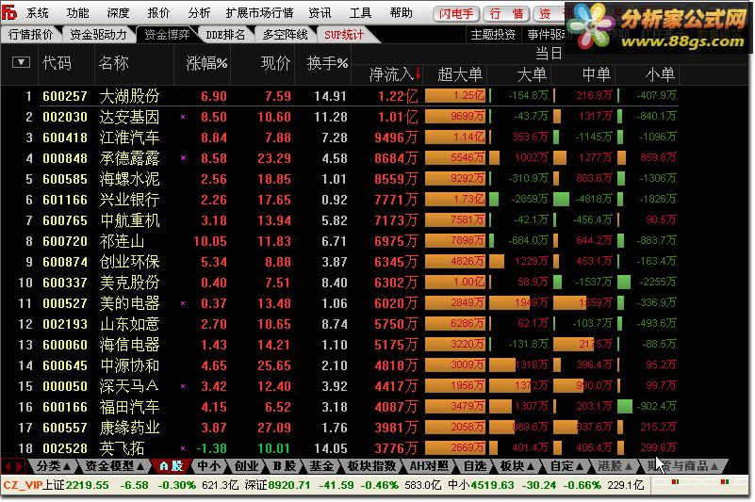
Task: Click the purple marker next to 美的电器
Action: [183, 303]
